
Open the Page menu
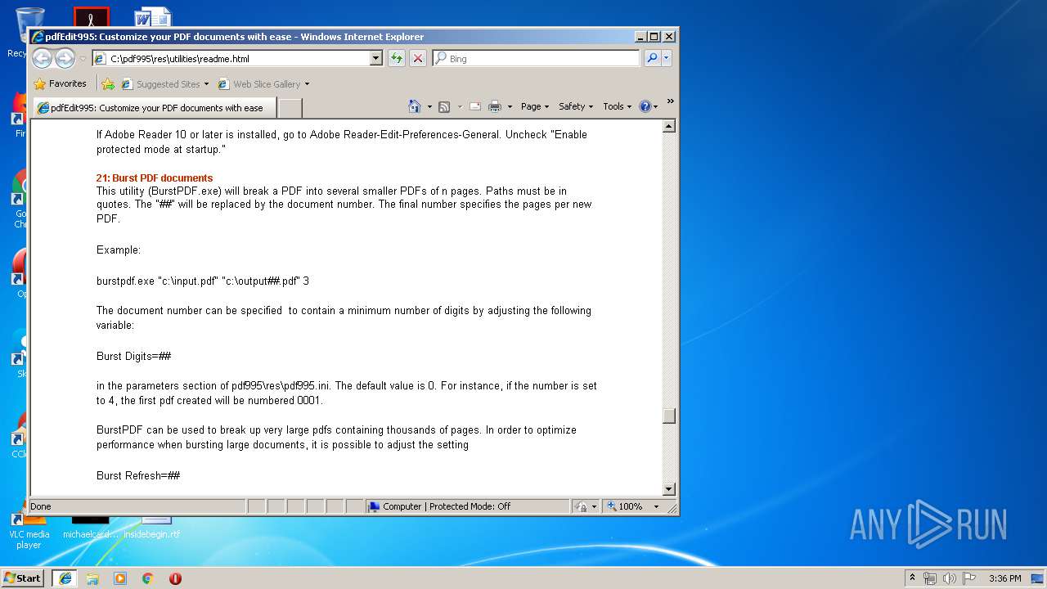[x=535, y=106]
